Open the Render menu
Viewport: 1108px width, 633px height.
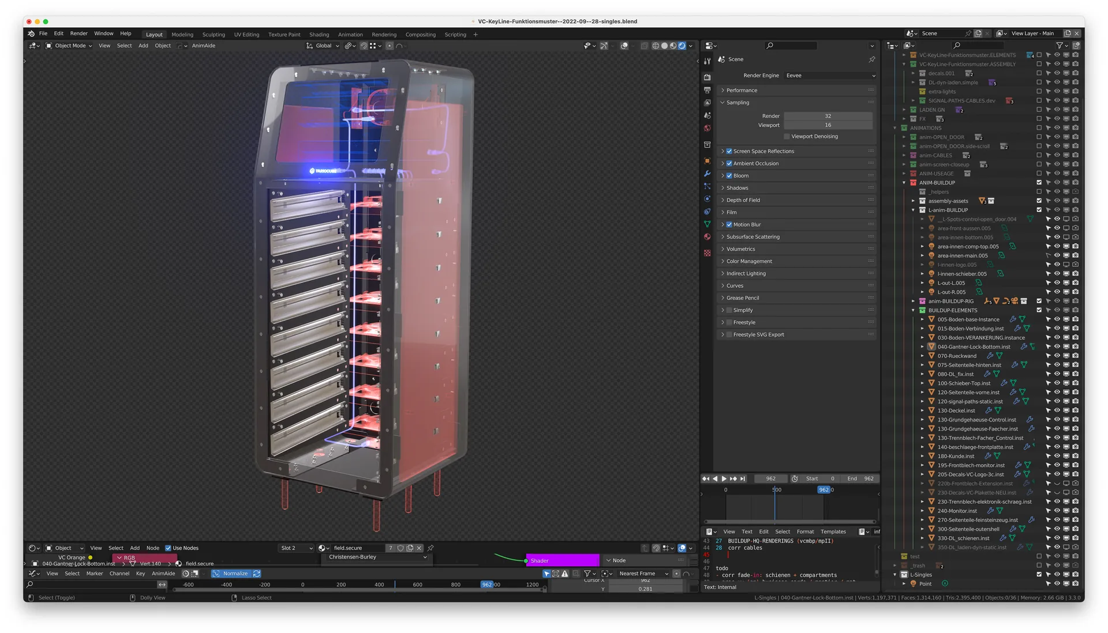79,33
